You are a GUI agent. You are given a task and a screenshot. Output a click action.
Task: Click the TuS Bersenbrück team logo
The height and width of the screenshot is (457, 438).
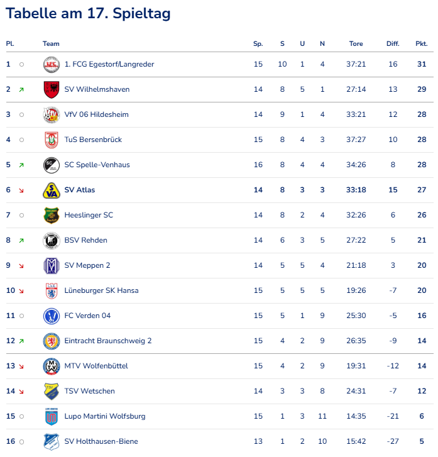pos(51,140)
